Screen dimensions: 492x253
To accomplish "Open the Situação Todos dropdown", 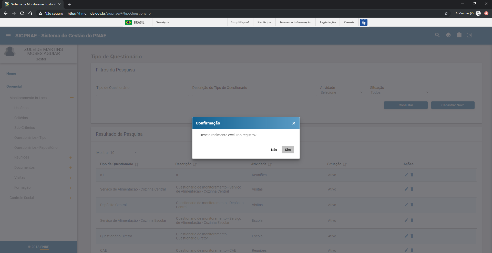I will click(400, 92).
